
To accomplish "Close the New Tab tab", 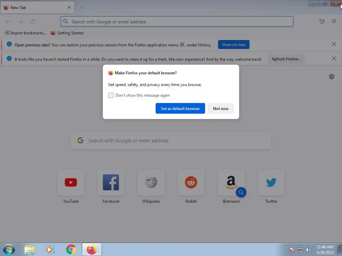I will coord(69,7).
